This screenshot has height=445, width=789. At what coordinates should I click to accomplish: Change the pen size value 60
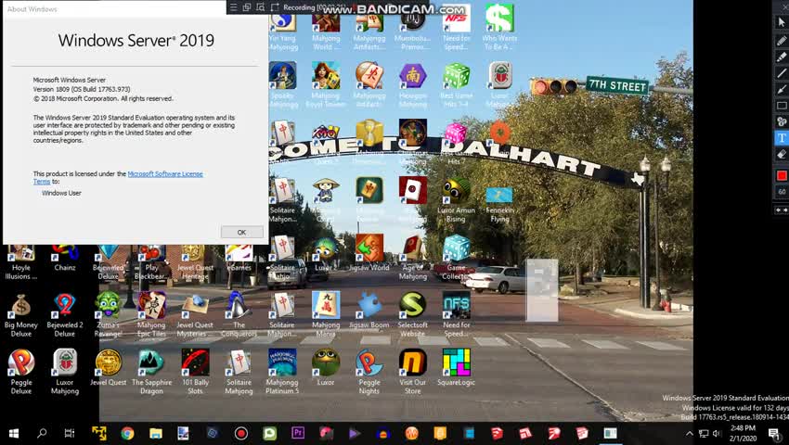point(782,192)
